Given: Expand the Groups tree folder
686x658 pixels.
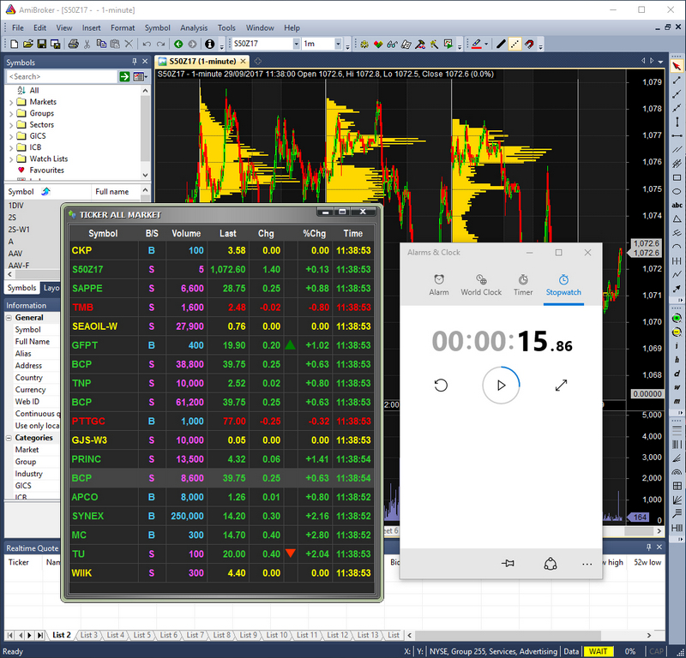Looking at the screenshot, I should pos(11,114).
